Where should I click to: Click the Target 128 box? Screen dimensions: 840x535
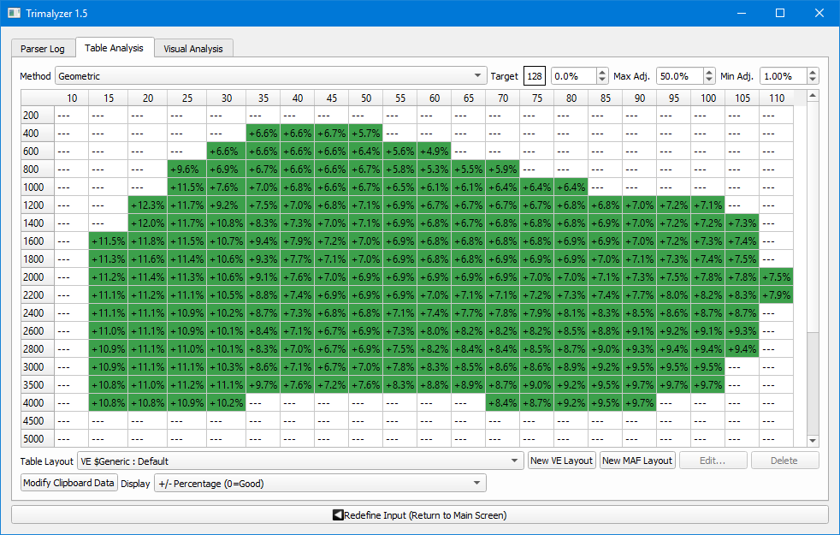(535, 76)
